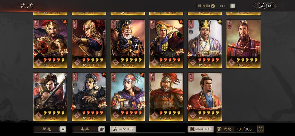Viewport: 295px width, 136px height.
Task: Open the 造型商店 costume shop
Action: pyautogui.click(x=123, y=129)
